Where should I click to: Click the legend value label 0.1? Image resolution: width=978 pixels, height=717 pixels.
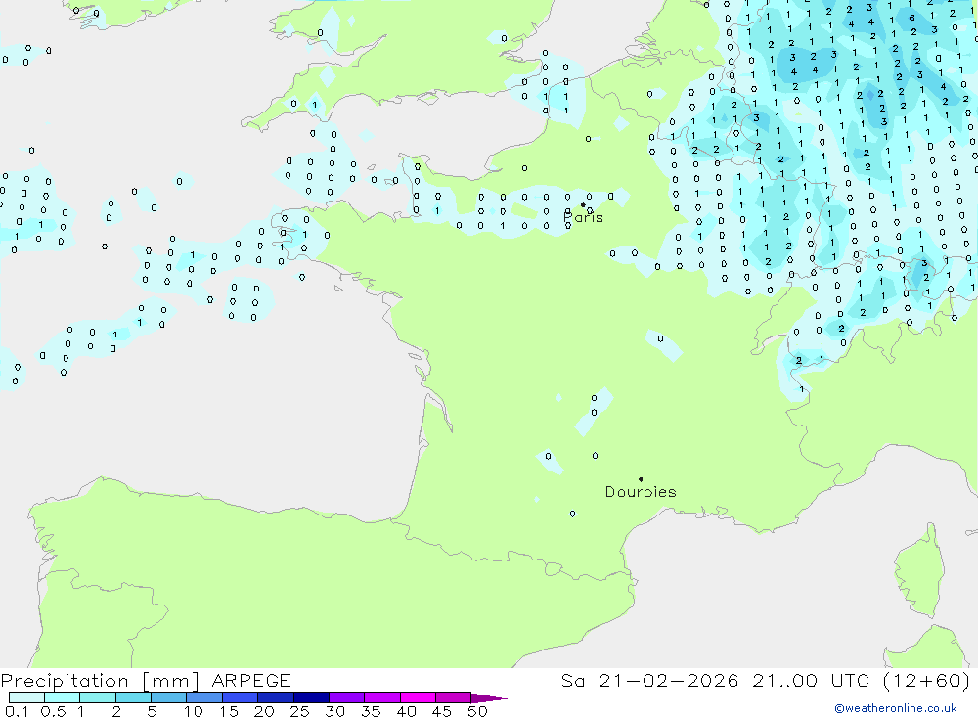pos(17,711)
